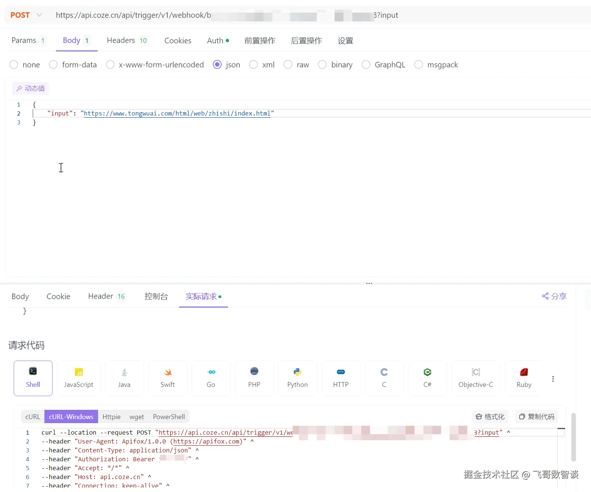591x492 pixels.
Task: Open the 设置 settings tab
Action: 345,41
